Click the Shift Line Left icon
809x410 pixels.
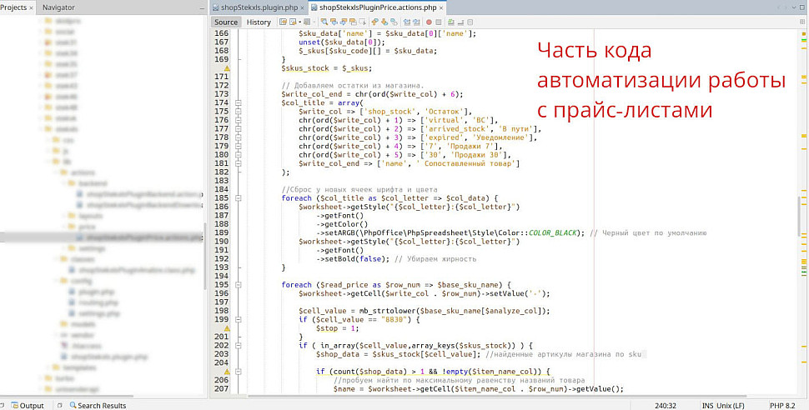pyautogui.click(x=406, y=22)
